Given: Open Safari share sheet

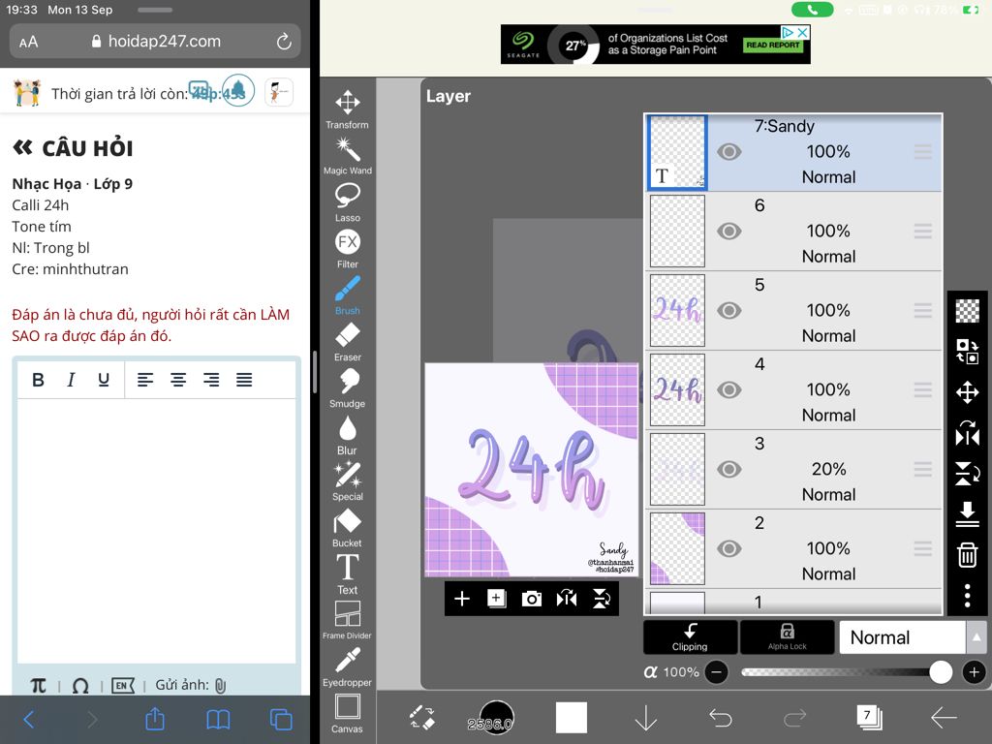Looking at the screenshot, I should (155, 719).
